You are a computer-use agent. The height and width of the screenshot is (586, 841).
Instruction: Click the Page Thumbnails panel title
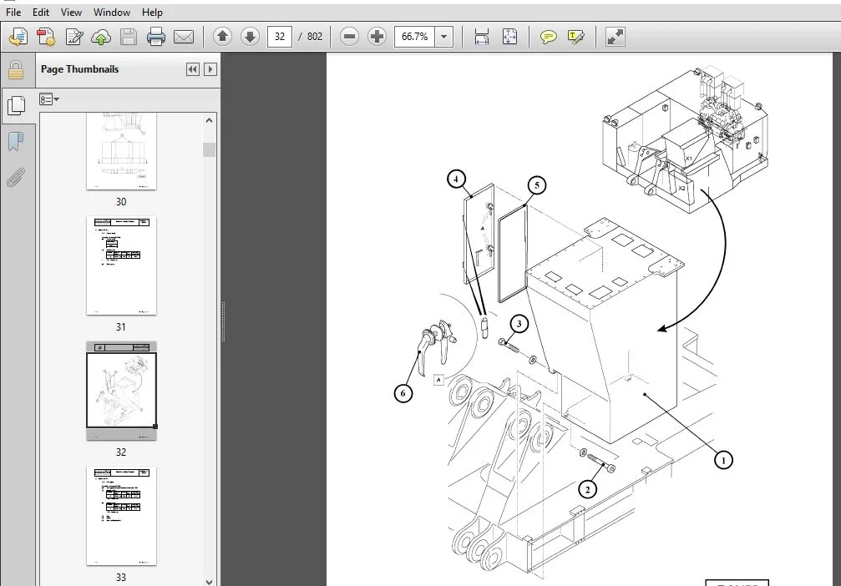[x=79, y=69]
